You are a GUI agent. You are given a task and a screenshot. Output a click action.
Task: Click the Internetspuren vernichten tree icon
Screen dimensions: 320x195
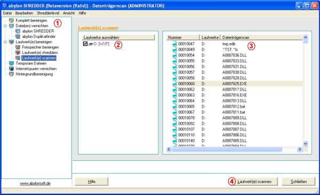[11, 69]
